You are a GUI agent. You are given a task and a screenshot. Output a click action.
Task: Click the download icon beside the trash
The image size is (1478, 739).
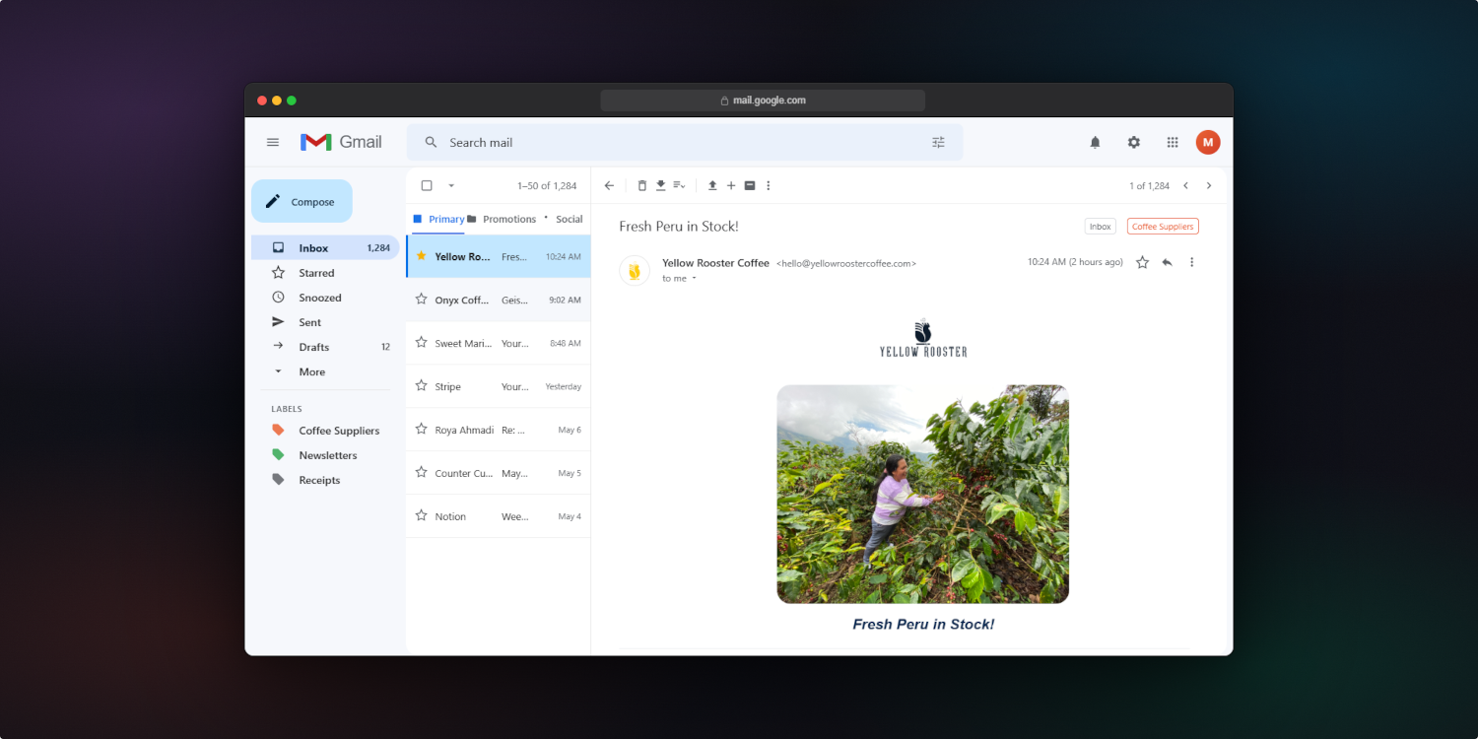click(660, 185)
